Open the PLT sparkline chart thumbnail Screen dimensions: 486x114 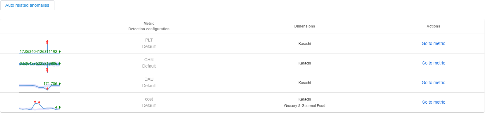[x=39, y=46]
